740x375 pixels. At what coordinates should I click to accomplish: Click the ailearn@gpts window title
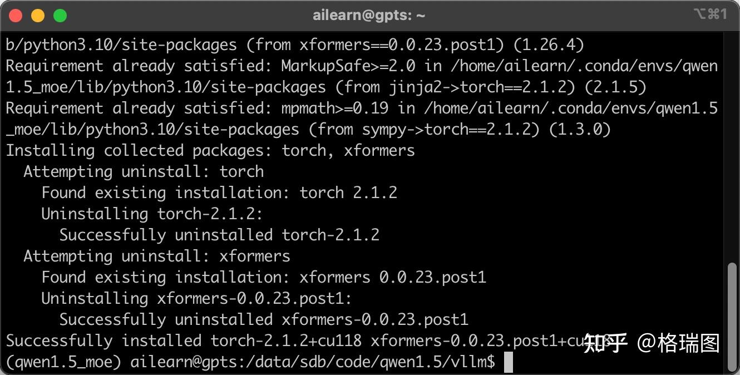(369, 16)
